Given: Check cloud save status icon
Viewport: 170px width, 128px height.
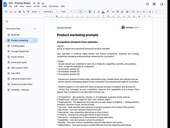Looking at the screenshot, I should [43, 3].
